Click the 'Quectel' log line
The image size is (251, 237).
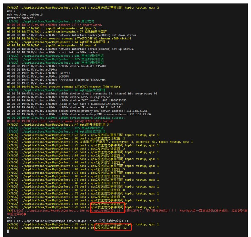39,73
